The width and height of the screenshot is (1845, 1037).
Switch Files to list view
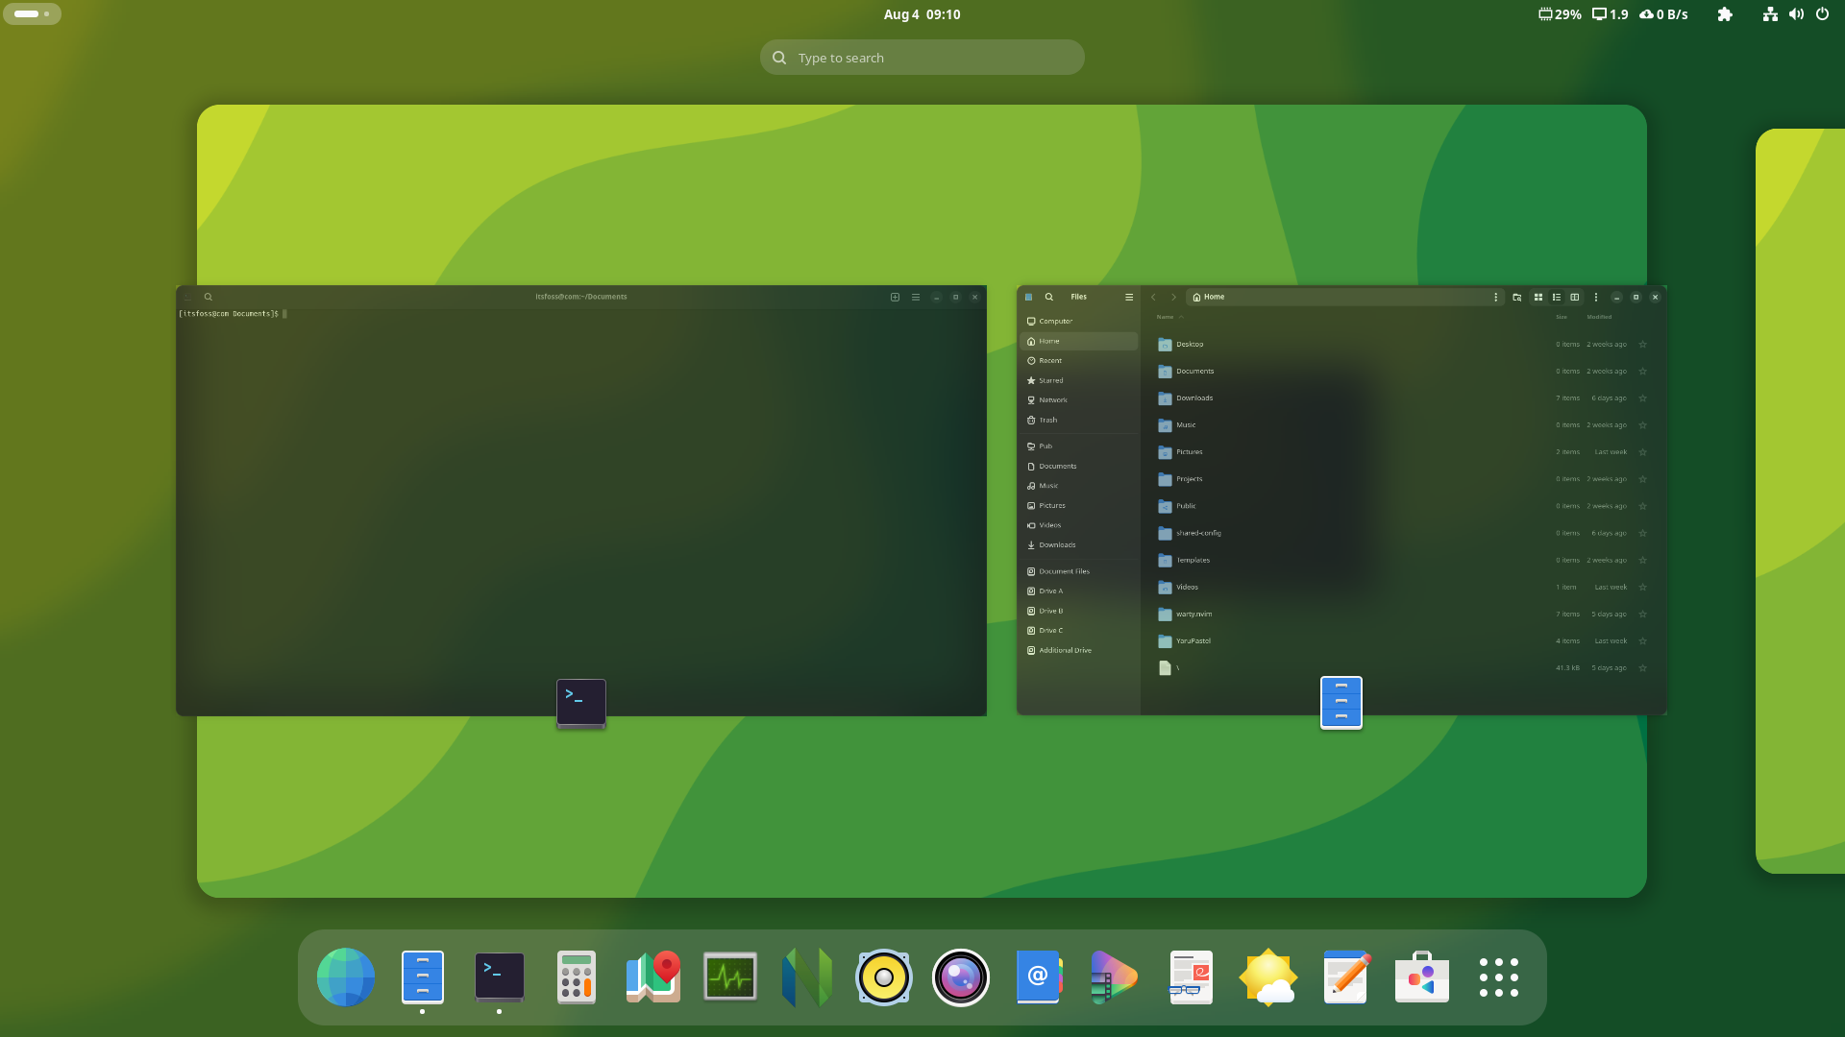tap(1557, 297)
